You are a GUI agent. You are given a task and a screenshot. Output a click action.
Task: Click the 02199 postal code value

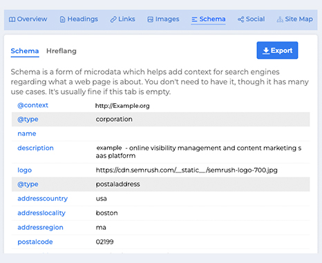pos(104,242)
